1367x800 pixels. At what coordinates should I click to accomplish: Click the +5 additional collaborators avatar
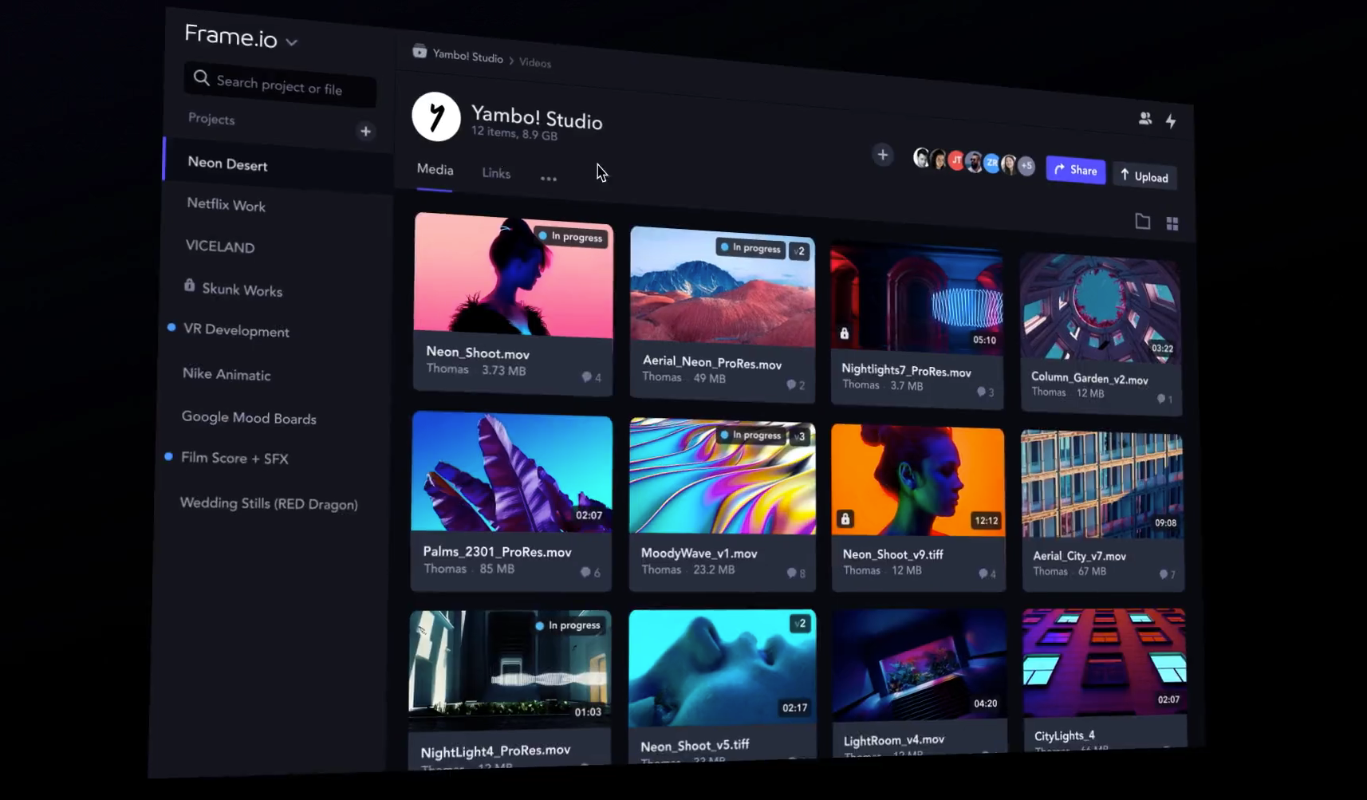point(1026,166)
